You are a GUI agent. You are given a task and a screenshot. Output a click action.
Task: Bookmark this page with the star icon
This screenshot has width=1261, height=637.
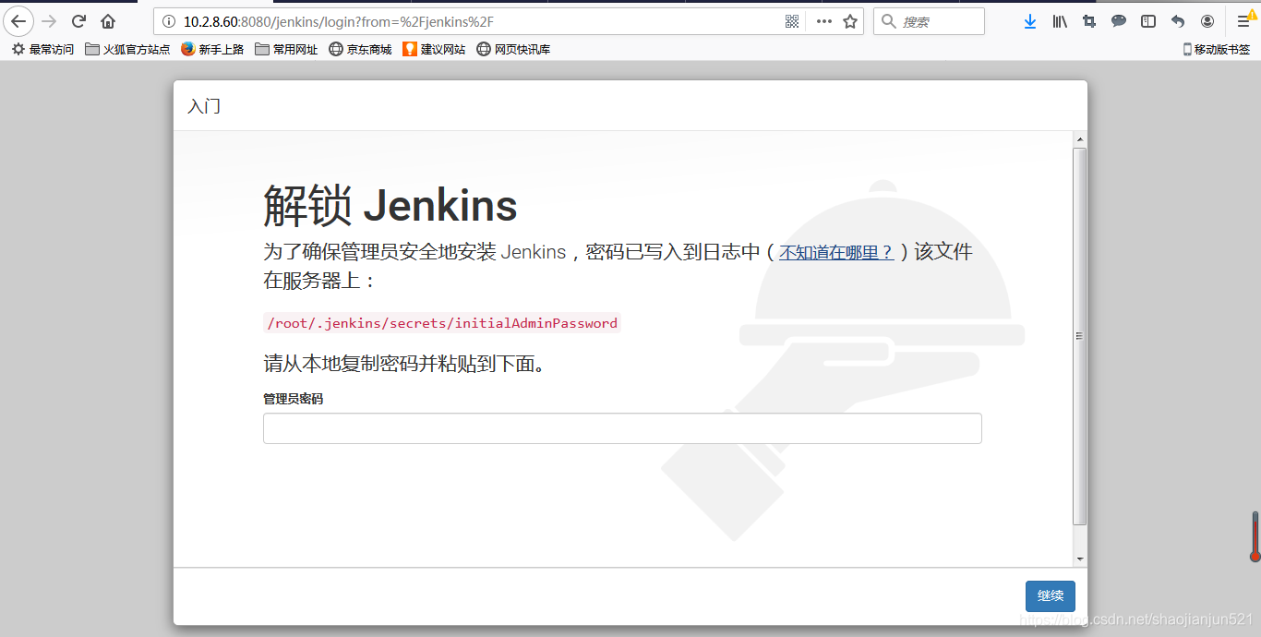(x=850, y=21)
